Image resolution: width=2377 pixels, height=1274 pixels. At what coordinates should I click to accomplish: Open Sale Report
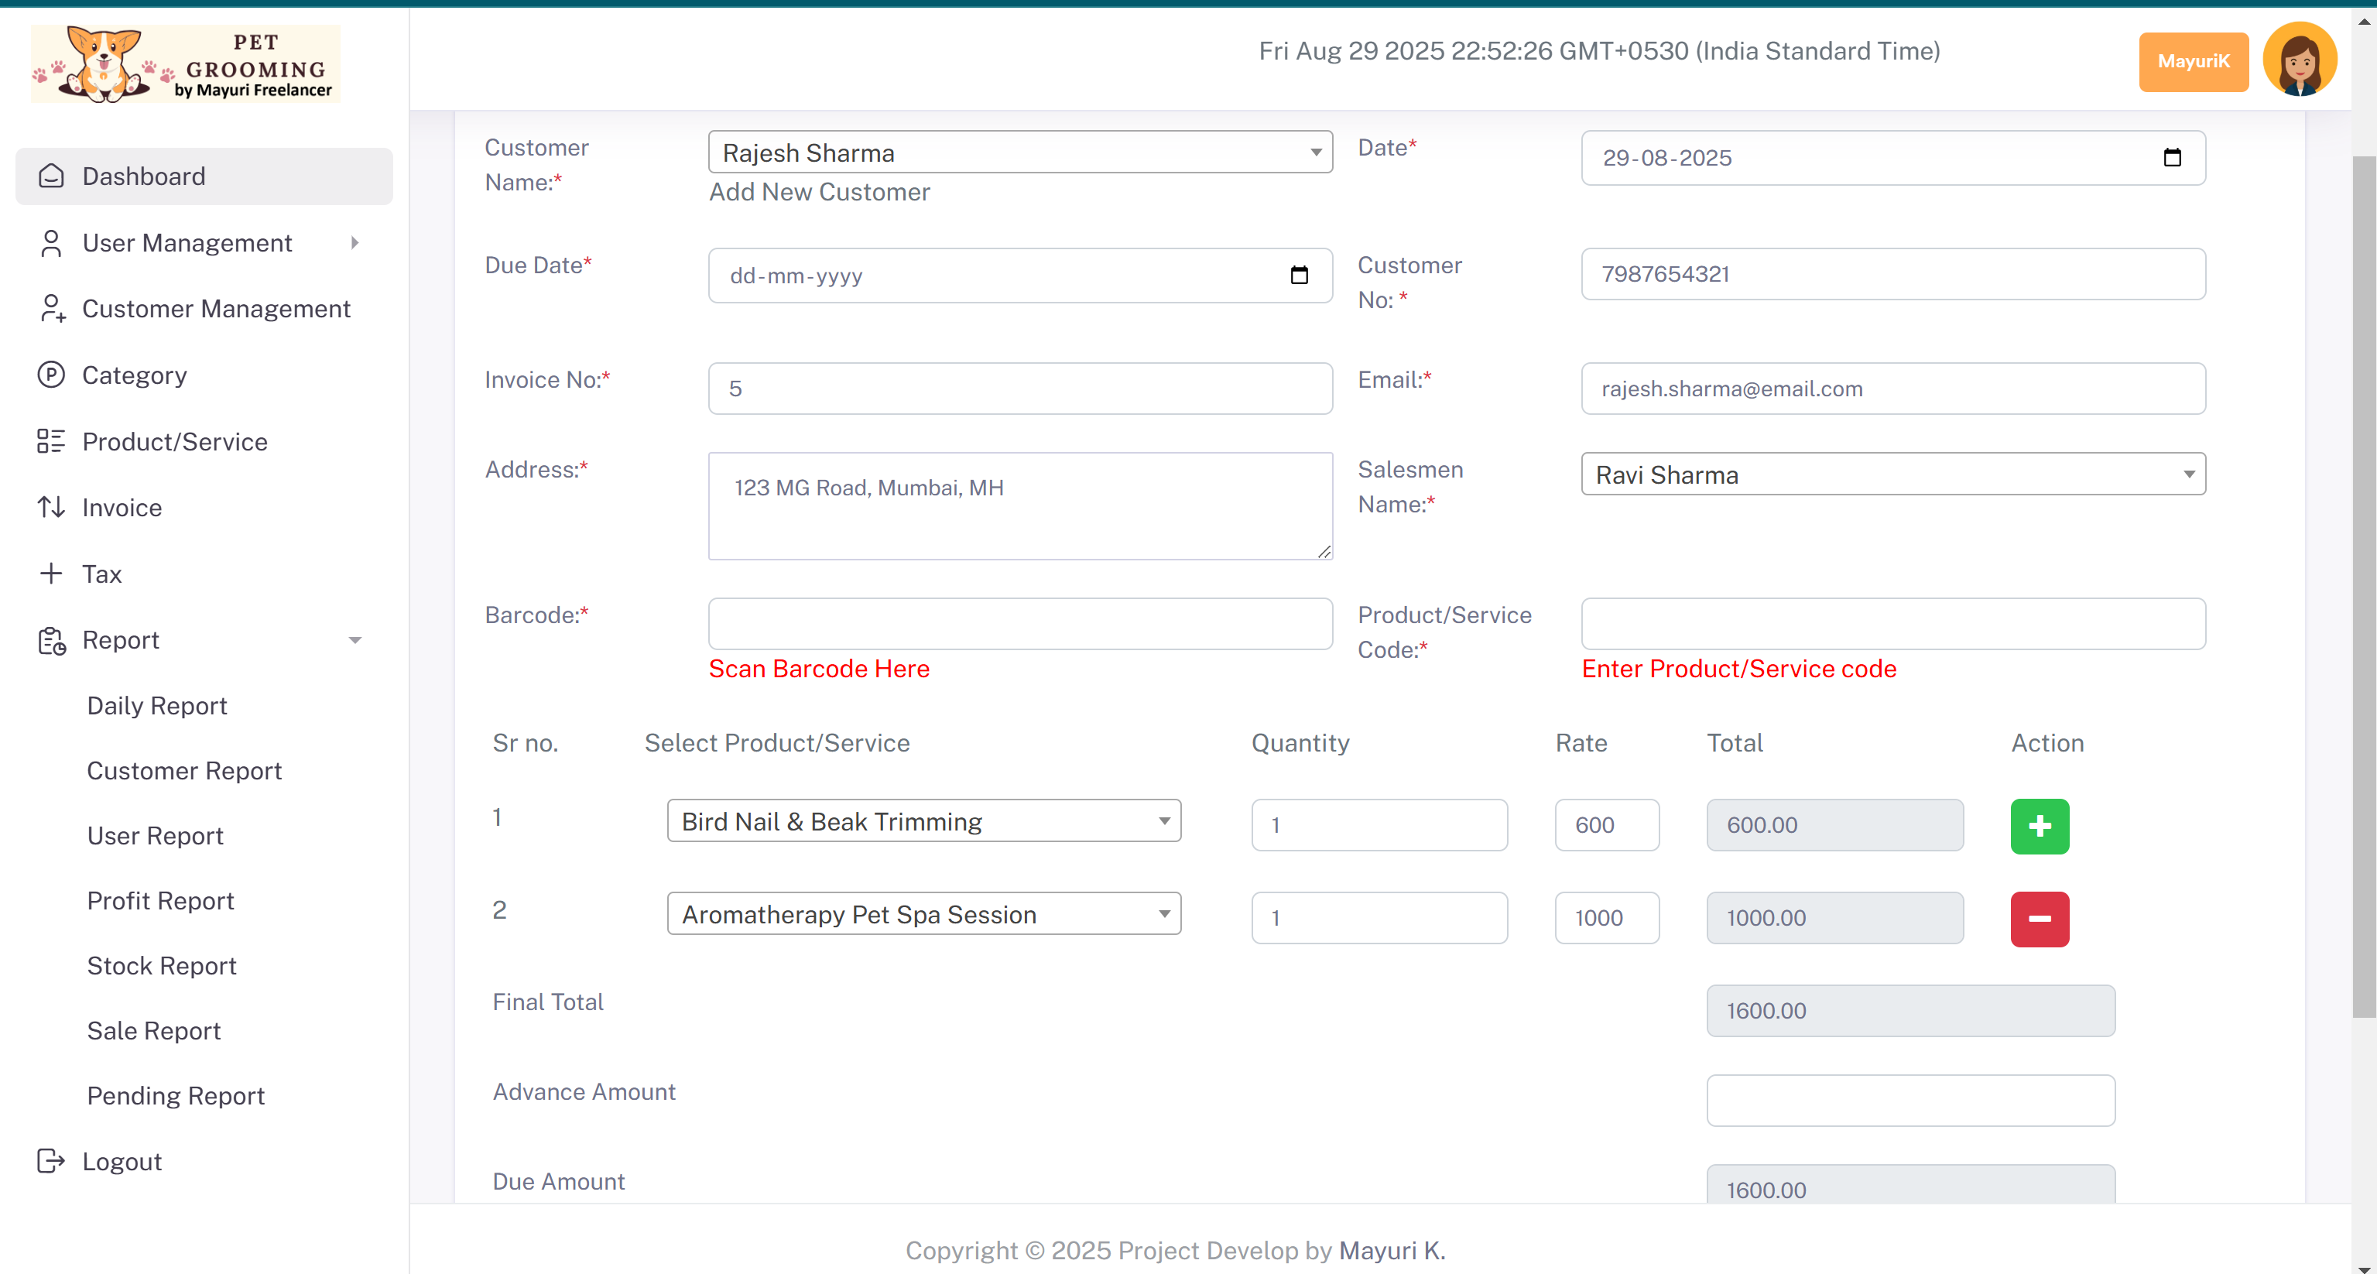click(x=154, y=1030)
